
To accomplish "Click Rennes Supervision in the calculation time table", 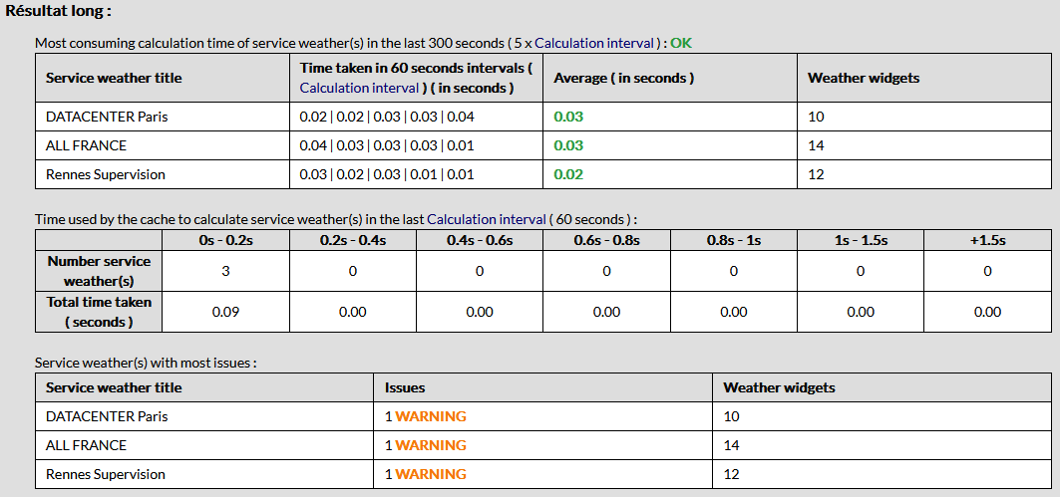I will (x=106, y=174).
